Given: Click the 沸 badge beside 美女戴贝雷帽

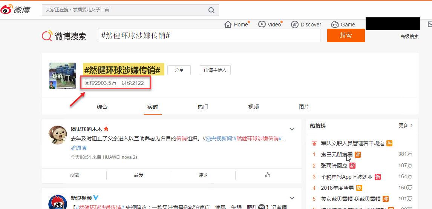Looking at the screenshot, I should 385,198.
